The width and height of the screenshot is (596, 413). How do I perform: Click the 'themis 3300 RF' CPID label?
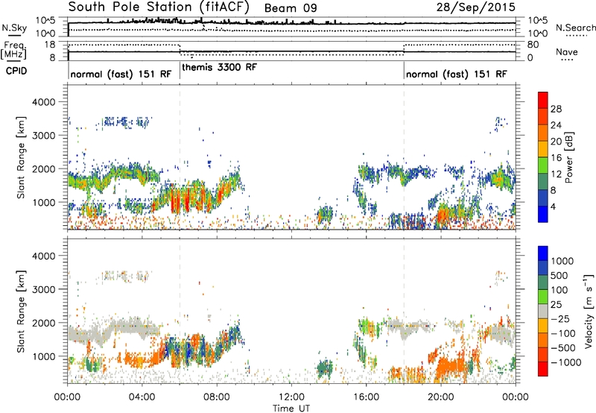coord(219,67)
